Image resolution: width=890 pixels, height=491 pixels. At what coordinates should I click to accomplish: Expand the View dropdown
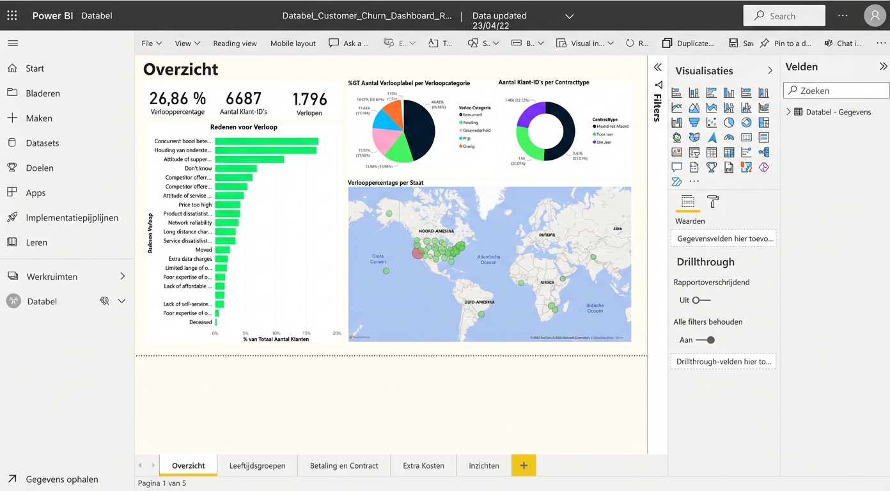187,43
